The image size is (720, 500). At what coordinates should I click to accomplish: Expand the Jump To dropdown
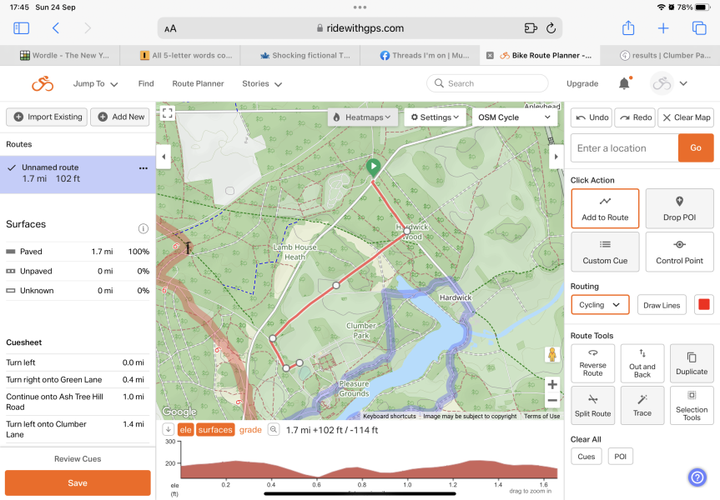tap(95, 84)
